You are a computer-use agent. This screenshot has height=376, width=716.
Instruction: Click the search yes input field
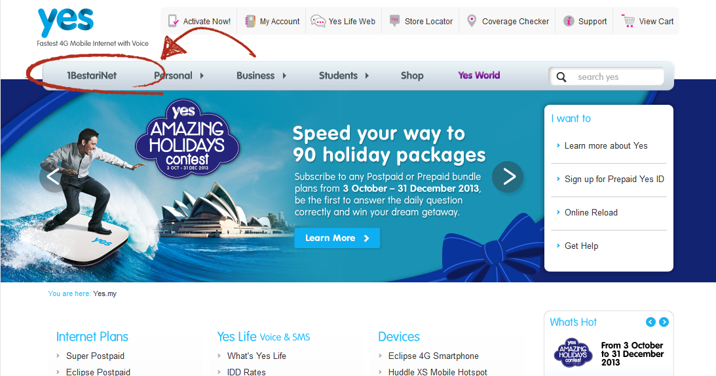point(607,77)
